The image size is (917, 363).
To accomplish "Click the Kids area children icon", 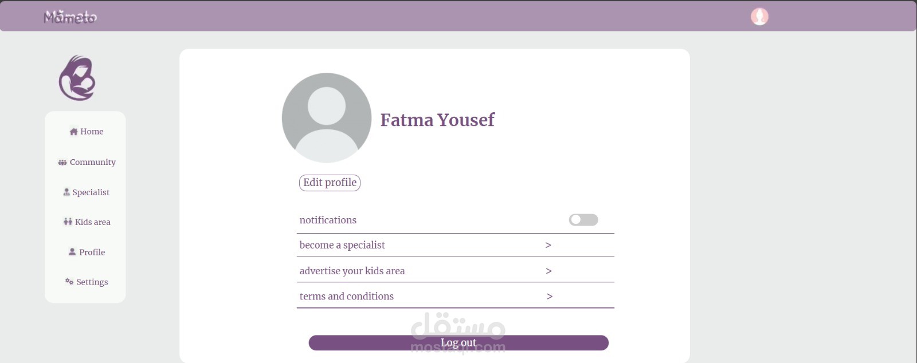I will (68, 222).
